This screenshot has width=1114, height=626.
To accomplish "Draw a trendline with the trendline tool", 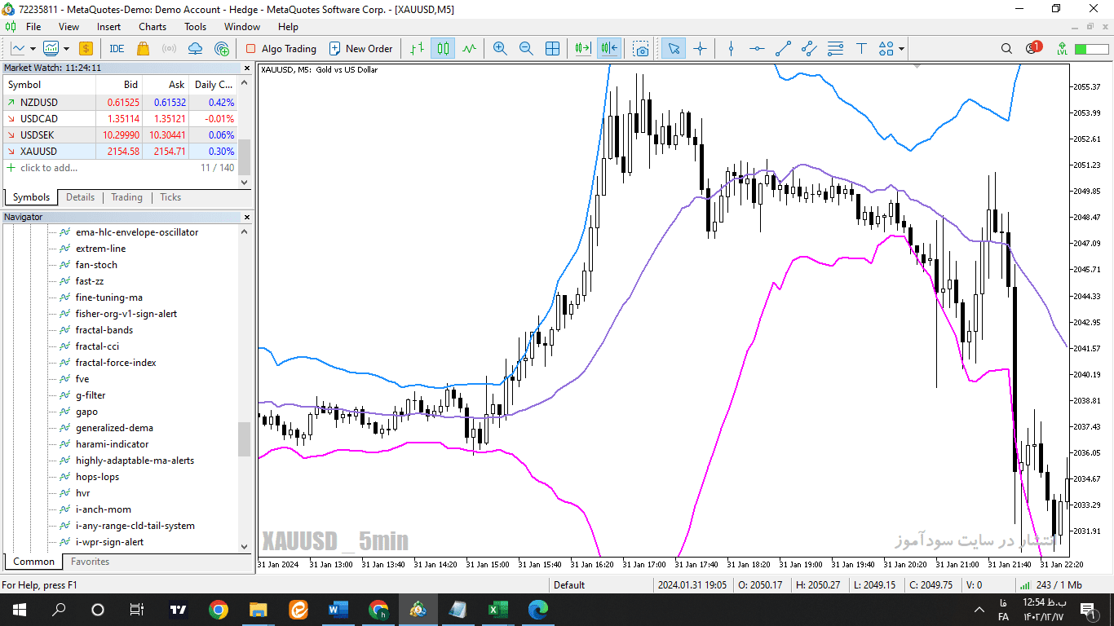I will (x=783, y=49).
